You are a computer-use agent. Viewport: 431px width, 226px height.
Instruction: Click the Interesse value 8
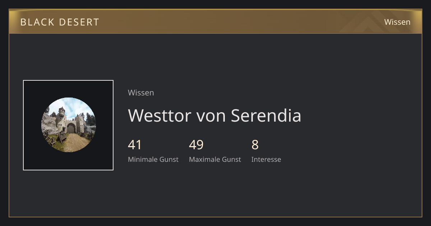[x=255, y=145]
